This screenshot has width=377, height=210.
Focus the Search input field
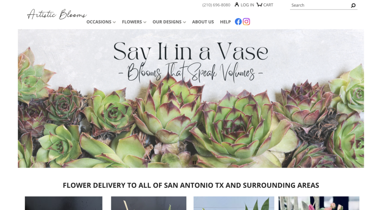320,5
